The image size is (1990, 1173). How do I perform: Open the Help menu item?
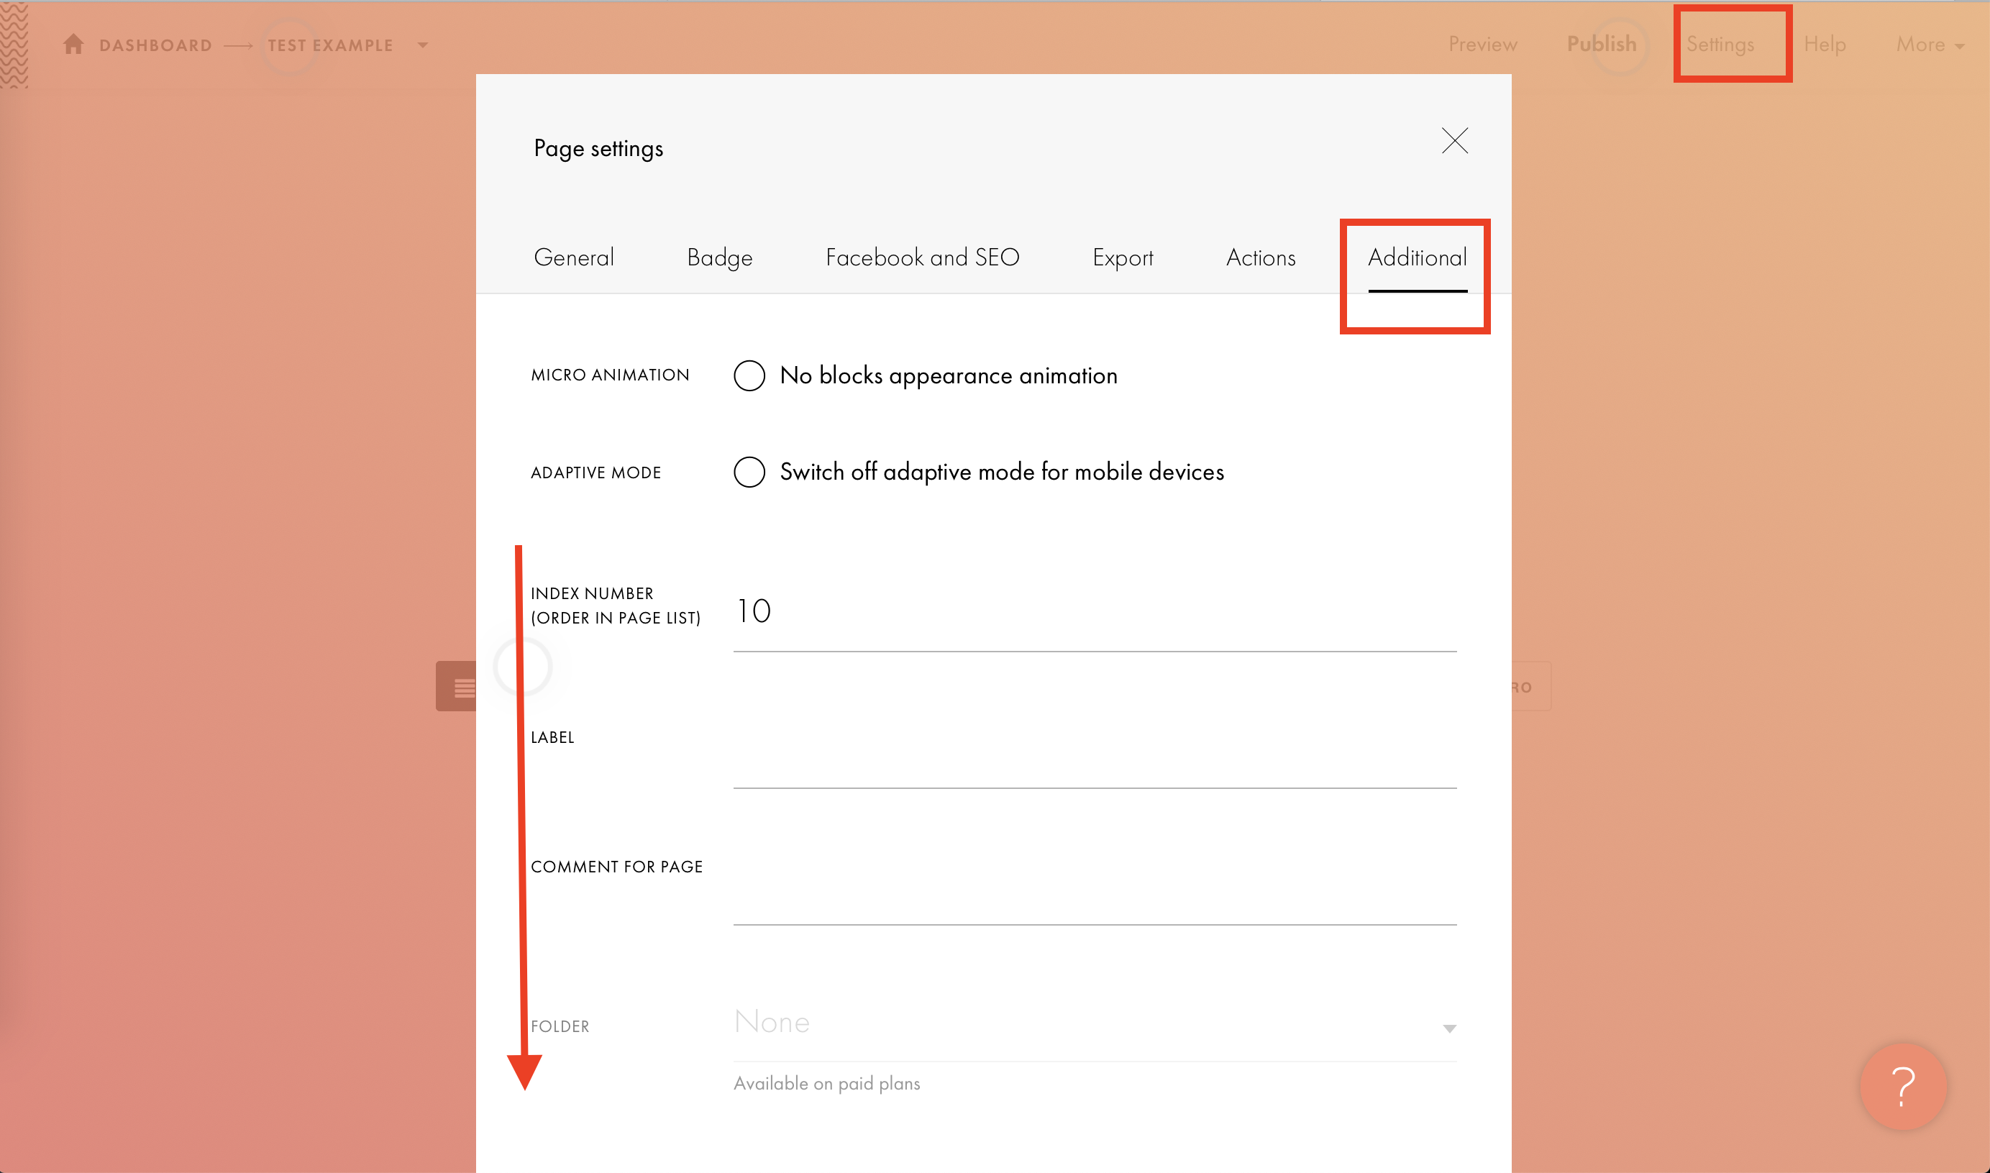point(1825,45)
